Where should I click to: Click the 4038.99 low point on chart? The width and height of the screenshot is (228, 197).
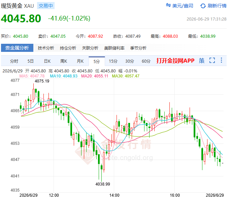pyautogui.click(x=103, y=184)
